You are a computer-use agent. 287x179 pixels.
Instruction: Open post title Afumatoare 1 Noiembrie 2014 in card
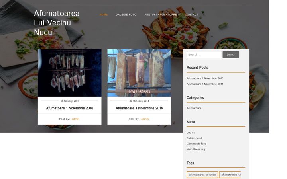coord(139,108)
